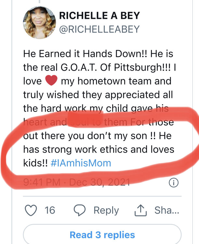The height and width of the screenshot is (244, 199).
Task: Open the @RICHELLEABEY handle link
Action: pos(99,29)
